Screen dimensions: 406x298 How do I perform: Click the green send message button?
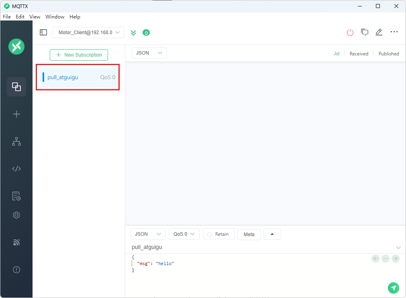tap(393, 288)
